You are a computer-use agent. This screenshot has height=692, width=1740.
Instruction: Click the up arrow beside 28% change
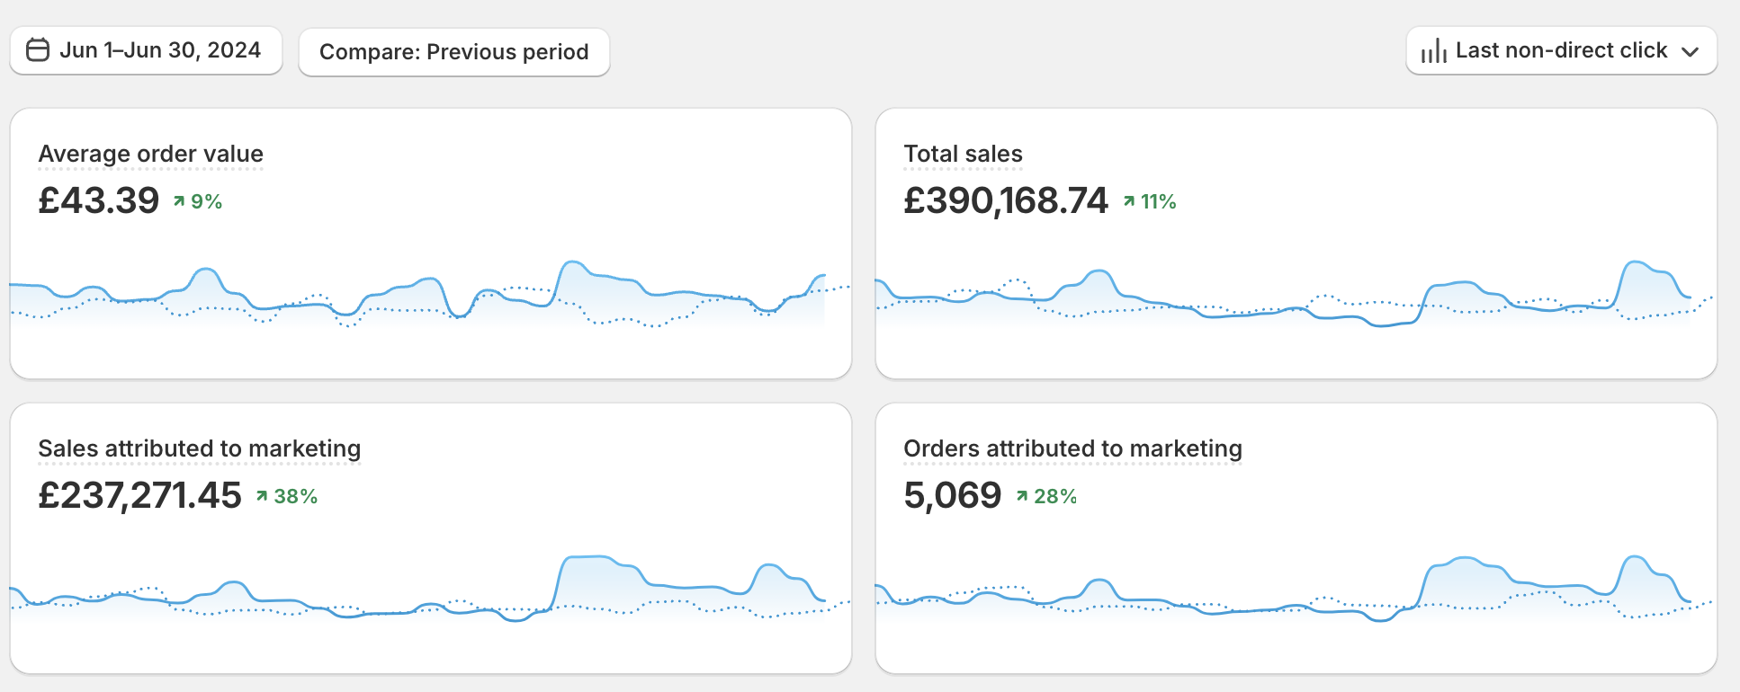(x=1022, y=496)
